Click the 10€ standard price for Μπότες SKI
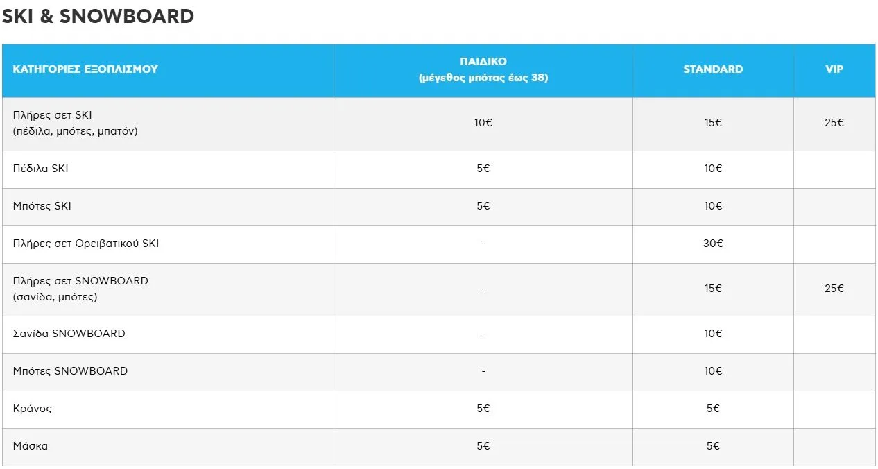The image size is (878, 469). 713,206
